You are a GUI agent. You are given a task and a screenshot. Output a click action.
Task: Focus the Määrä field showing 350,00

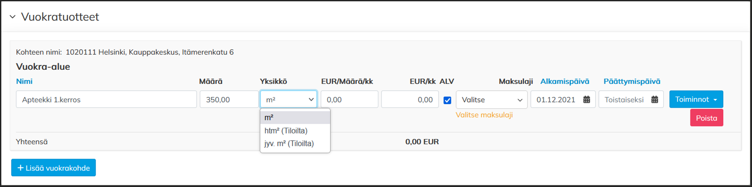(x=229, y=100)
